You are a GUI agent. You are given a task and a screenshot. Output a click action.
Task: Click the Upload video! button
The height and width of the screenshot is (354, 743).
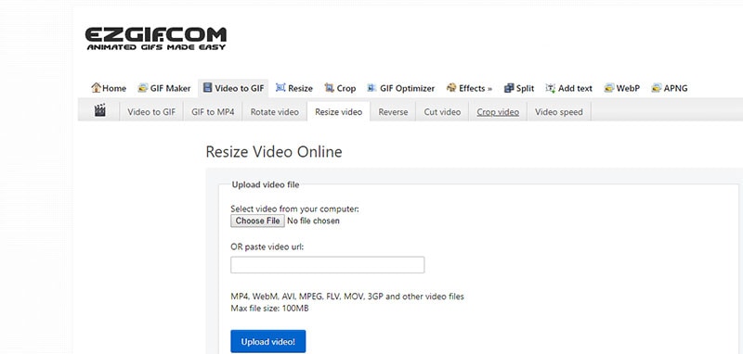268,341
